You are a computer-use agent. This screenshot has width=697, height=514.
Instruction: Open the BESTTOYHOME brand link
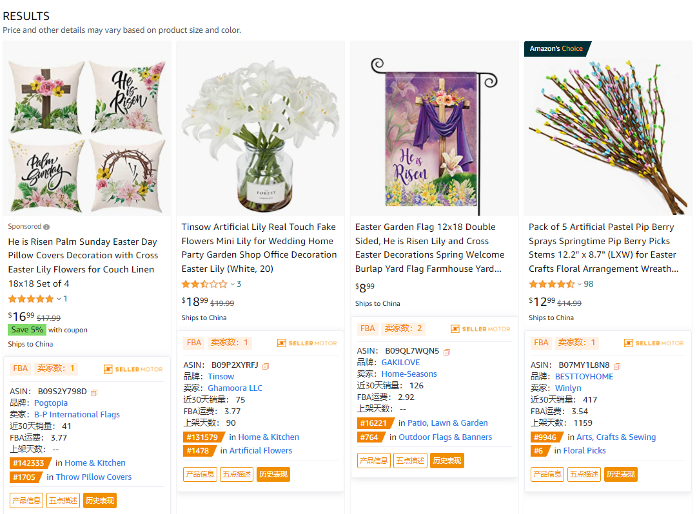coord(584,377)
